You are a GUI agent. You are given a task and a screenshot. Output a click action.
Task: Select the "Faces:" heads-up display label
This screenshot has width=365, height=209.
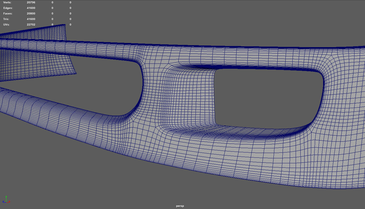(x=8, y=14)
